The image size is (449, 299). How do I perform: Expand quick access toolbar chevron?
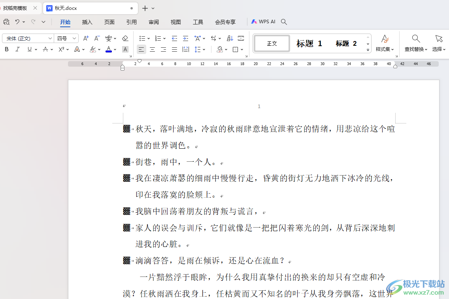click(x=43, y=22)
